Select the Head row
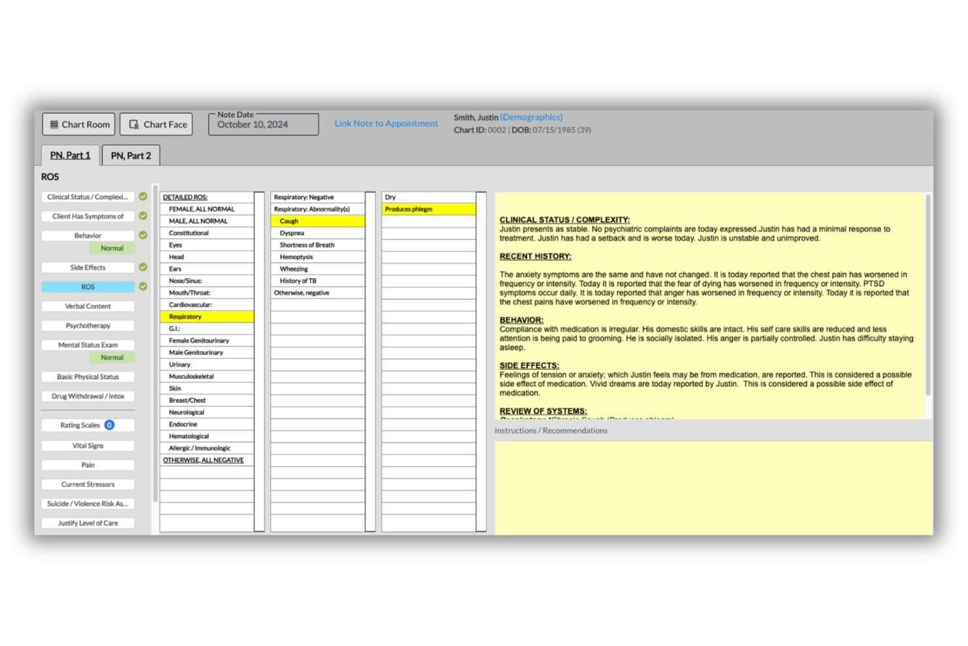This screenshot has width=968, height=646. point(207,257)
